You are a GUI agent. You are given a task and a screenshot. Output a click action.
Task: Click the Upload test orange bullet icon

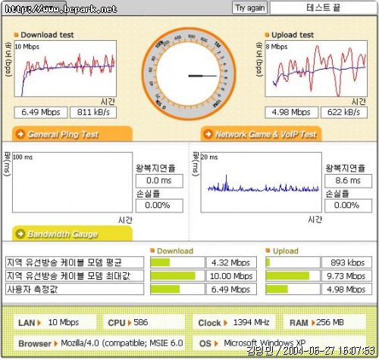coord(267,35)
